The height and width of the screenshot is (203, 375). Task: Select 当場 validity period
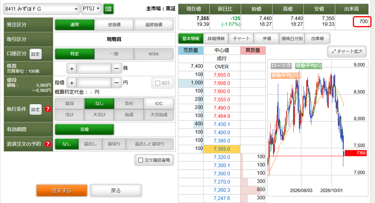(x=84, y=129)
